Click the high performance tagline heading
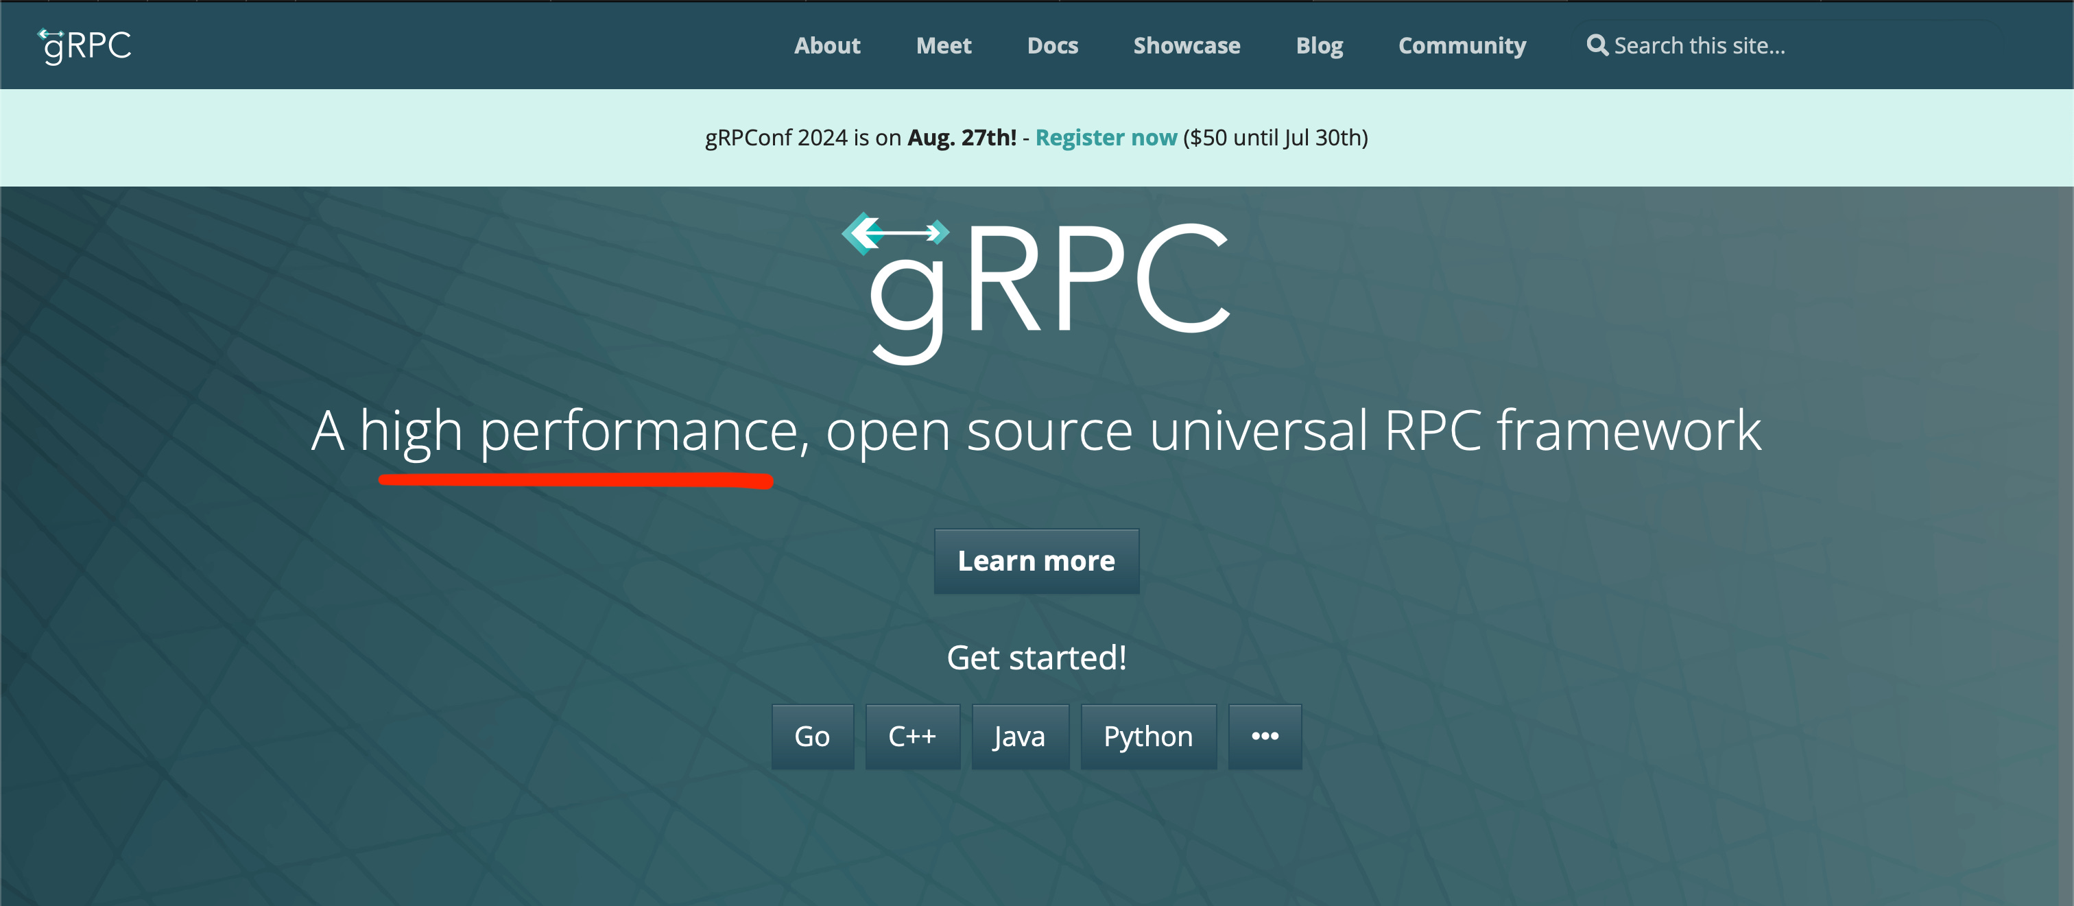The width and height of the screenshot is (2074, 906). tap(1036, 431)
